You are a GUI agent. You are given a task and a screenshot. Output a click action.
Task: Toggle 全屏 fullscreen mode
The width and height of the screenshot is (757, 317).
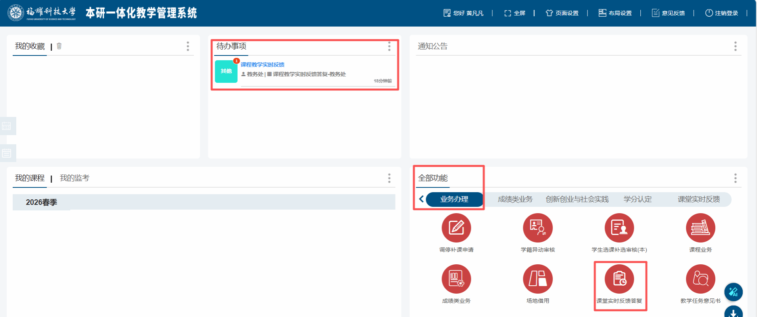click(515, 13)
